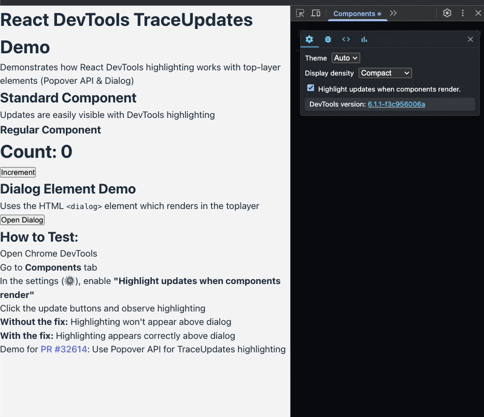Open the DevTools version 6.1.1 link
Image resolution: width=484 pixels, height=417 pixels.
click(396, 105)
